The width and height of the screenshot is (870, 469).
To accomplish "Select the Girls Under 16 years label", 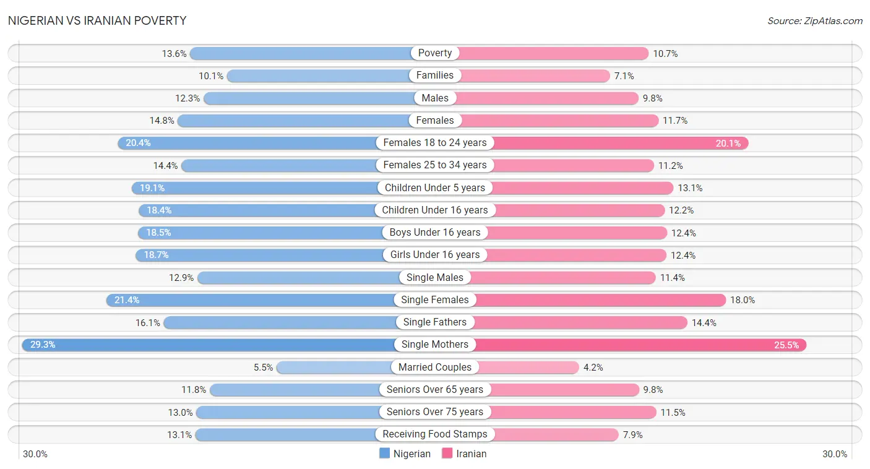I will pyautogui.click(x=435, y=255).
